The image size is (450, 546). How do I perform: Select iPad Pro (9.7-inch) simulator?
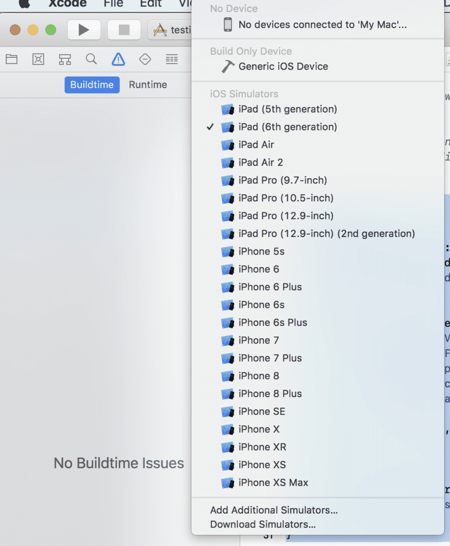pyautogui.click(x=318, y=181)
